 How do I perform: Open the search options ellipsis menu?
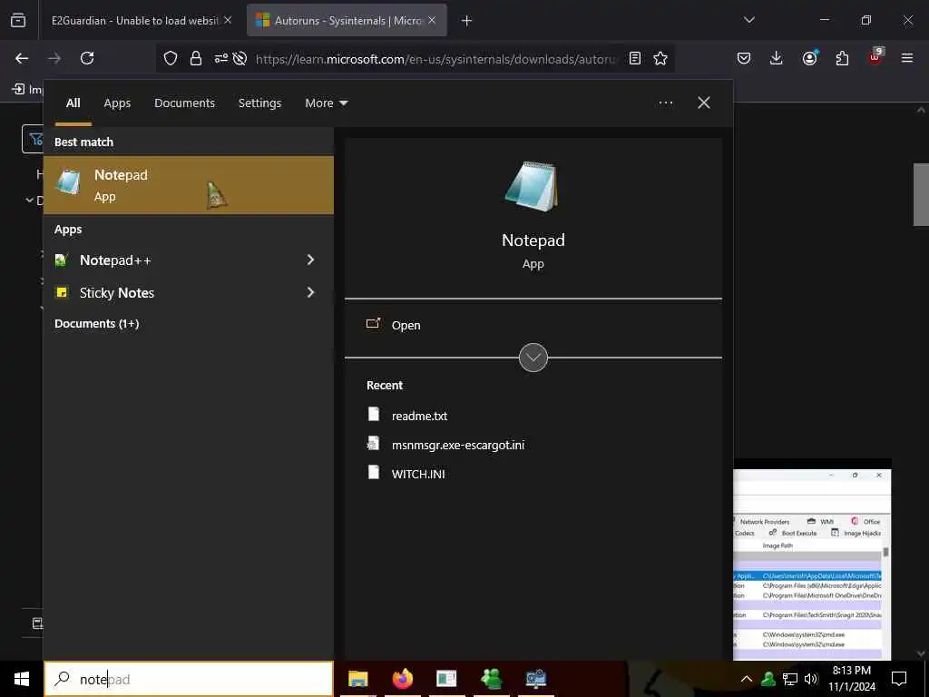665,103
